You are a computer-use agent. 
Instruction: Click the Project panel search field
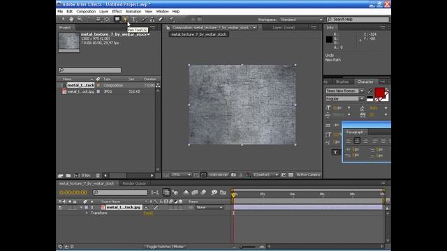click(x=90, y=70)
